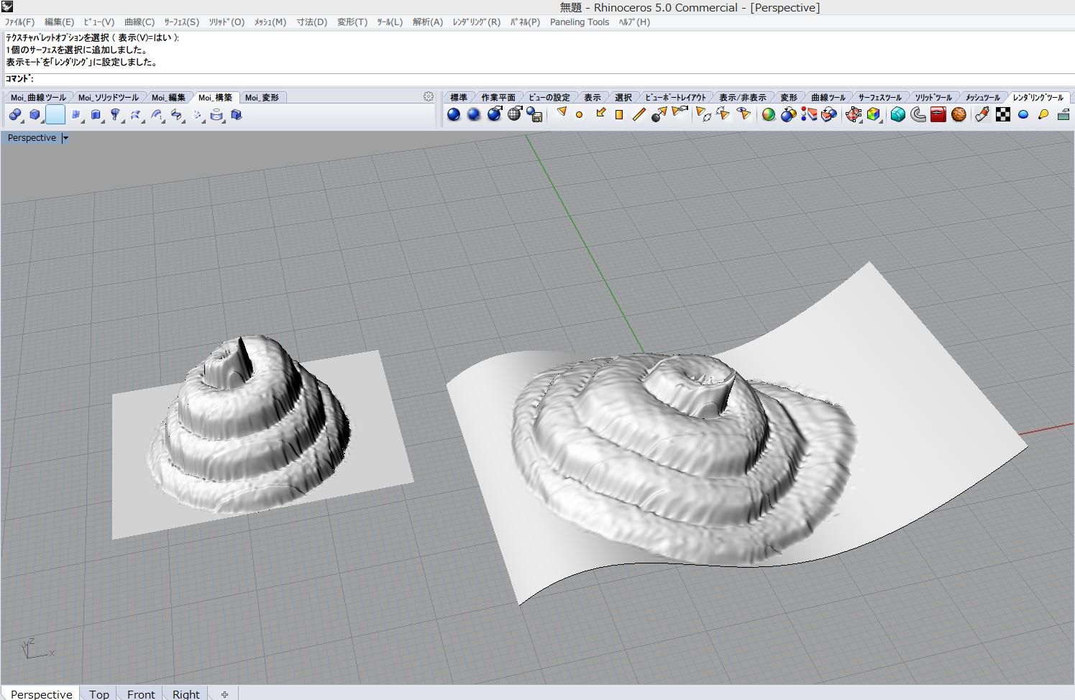Open the ファイル(F) menu
Image resolution: width=1075 pixels, height=700 pixels.
coord(20,22)
